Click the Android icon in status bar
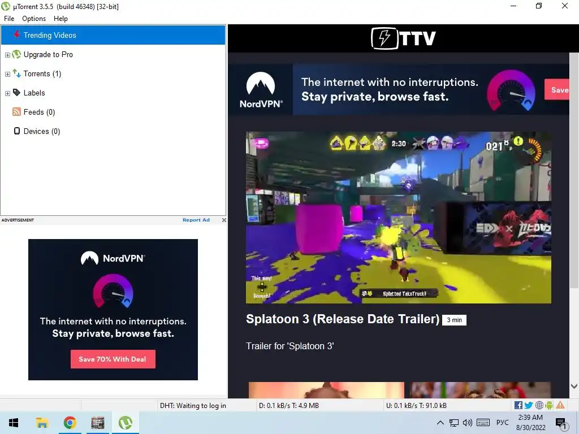 (x=549, y=405)
